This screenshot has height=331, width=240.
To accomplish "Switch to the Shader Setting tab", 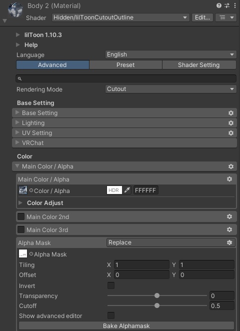I will (199, 65).
